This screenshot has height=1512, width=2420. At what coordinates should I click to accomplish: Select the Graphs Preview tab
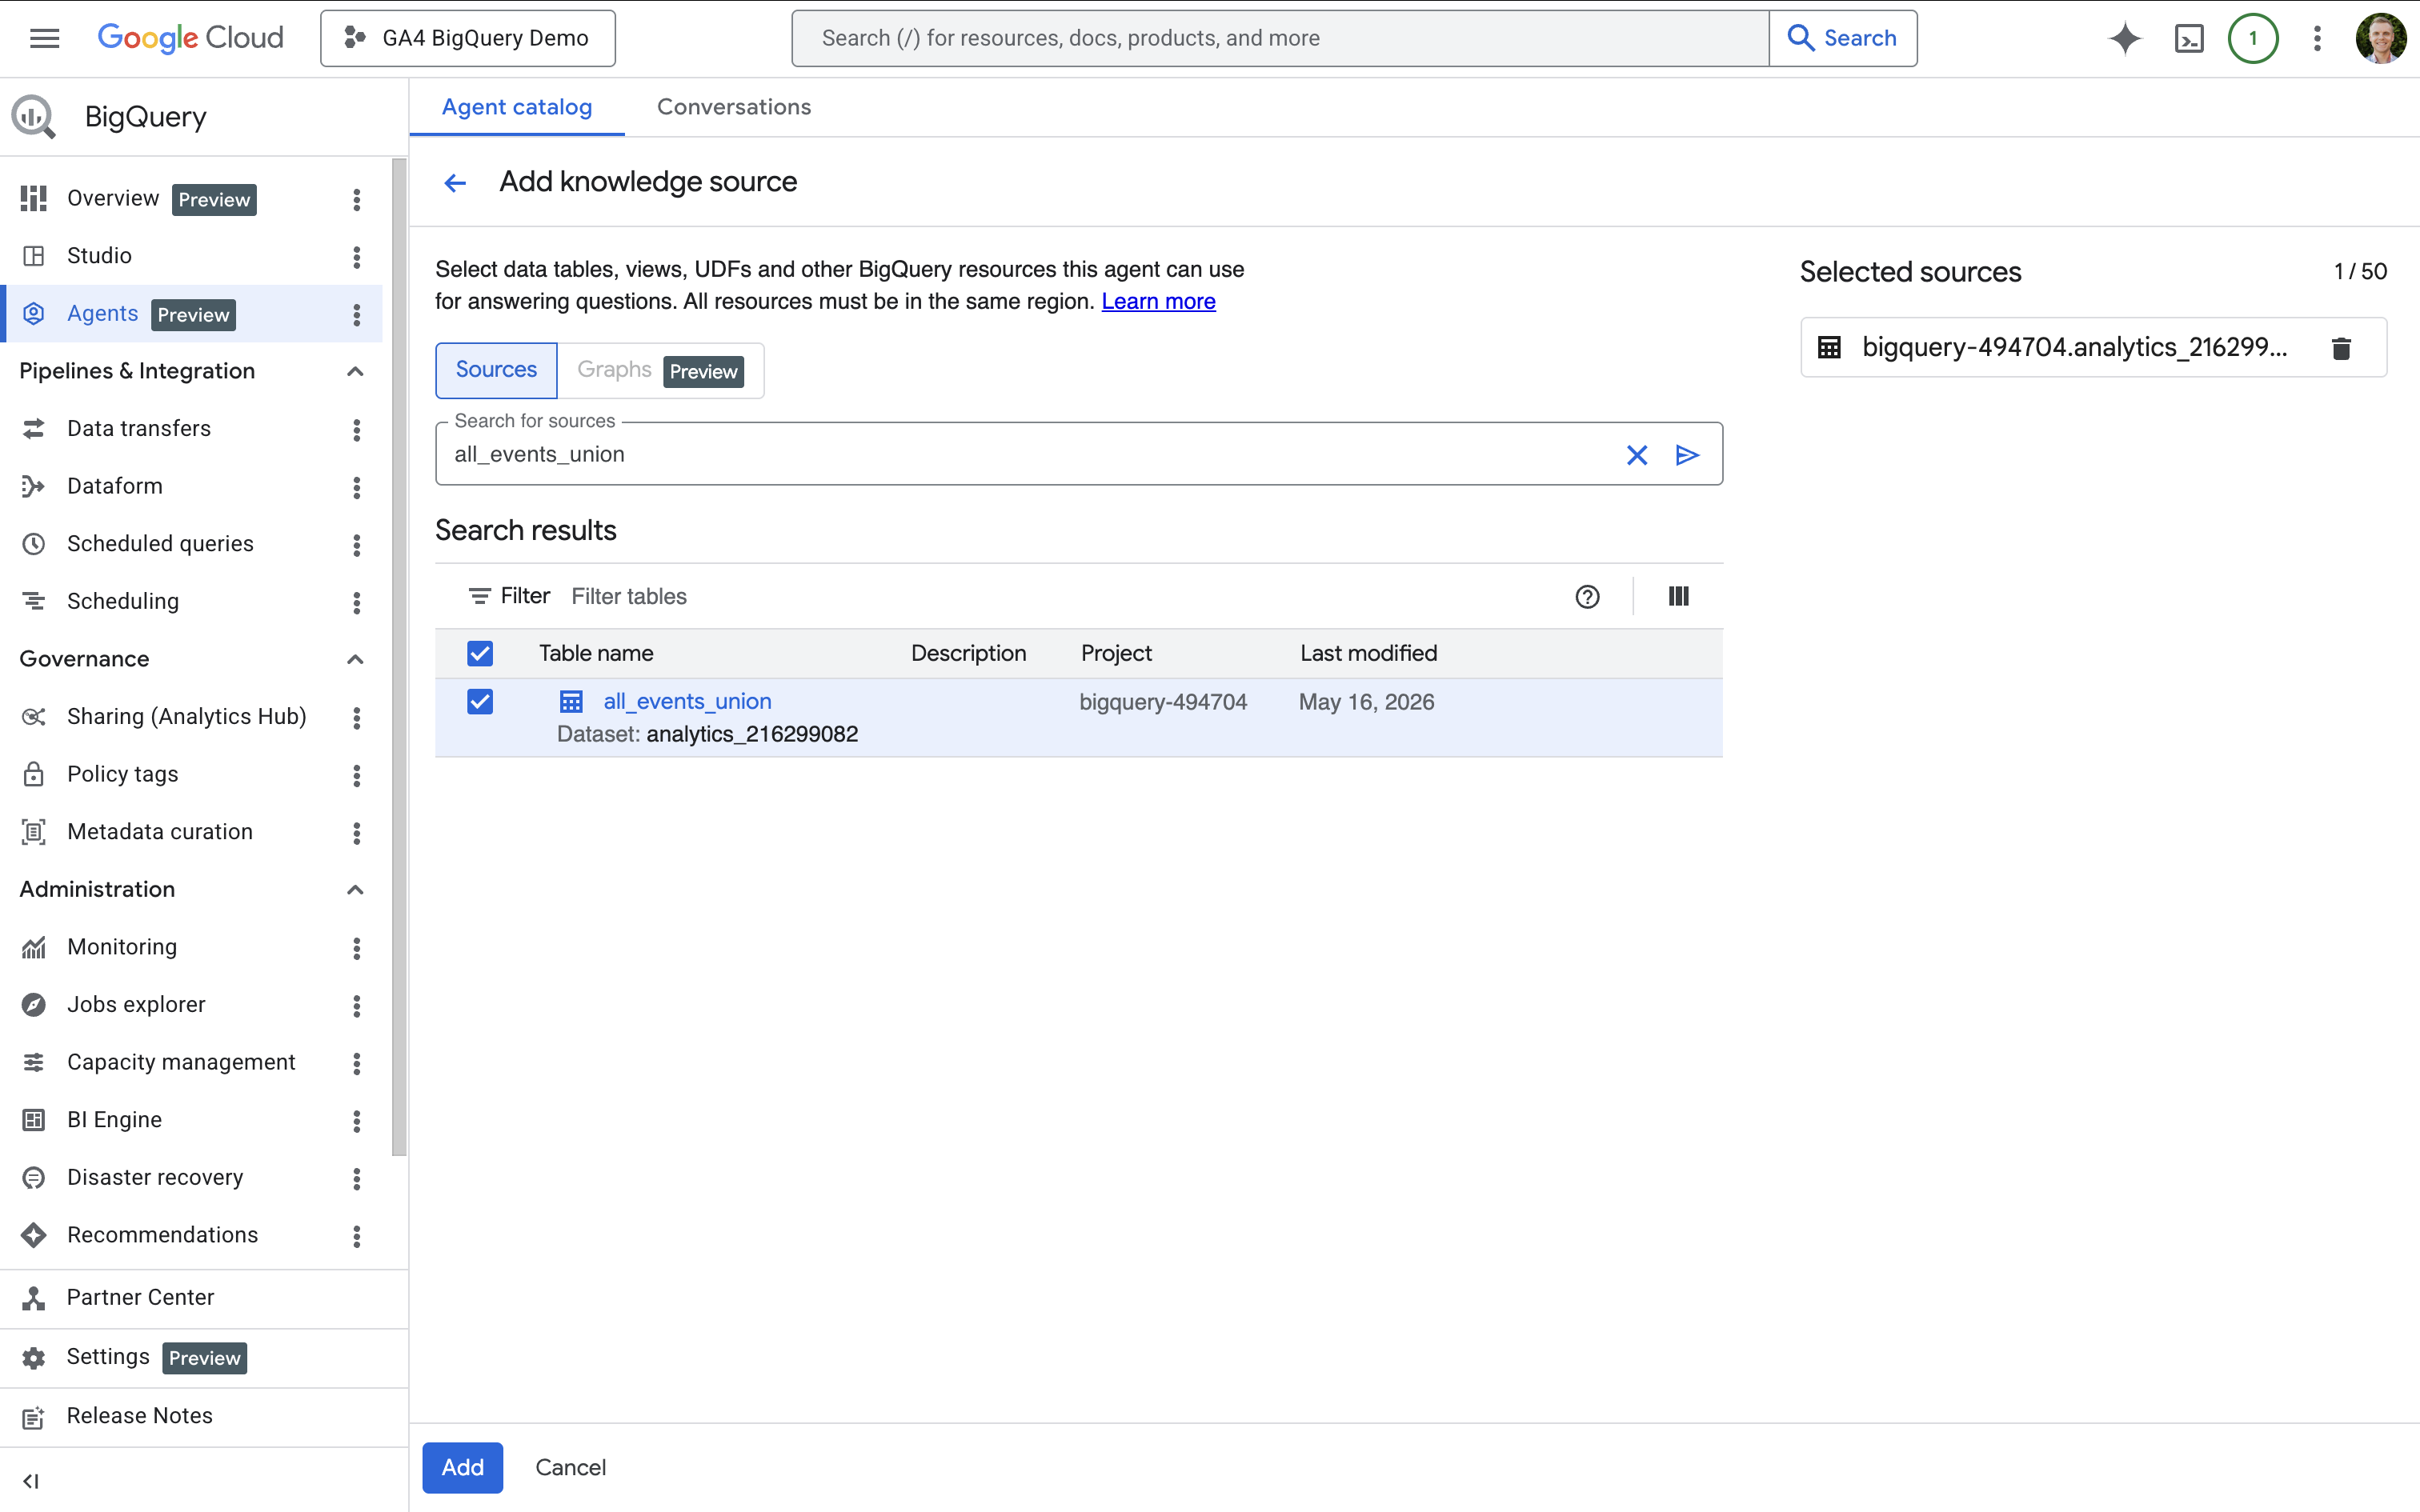tap(660, 370)
